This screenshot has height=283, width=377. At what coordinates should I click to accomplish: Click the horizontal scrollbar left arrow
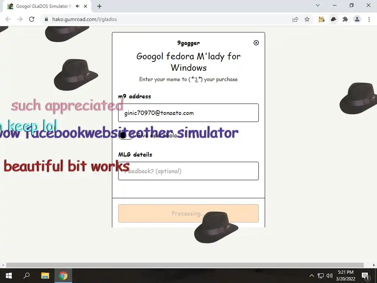click(x=3, y=265)
